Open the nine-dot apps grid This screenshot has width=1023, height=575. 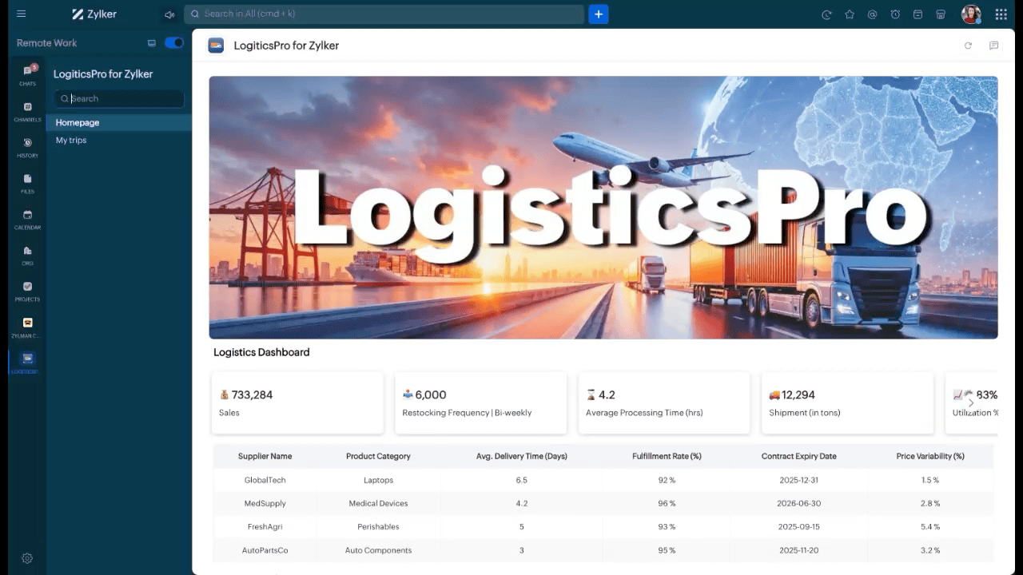click(1001, 14)
